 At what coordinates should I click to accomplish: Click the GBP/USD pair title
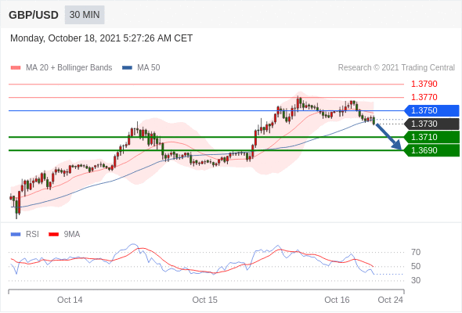34,15
